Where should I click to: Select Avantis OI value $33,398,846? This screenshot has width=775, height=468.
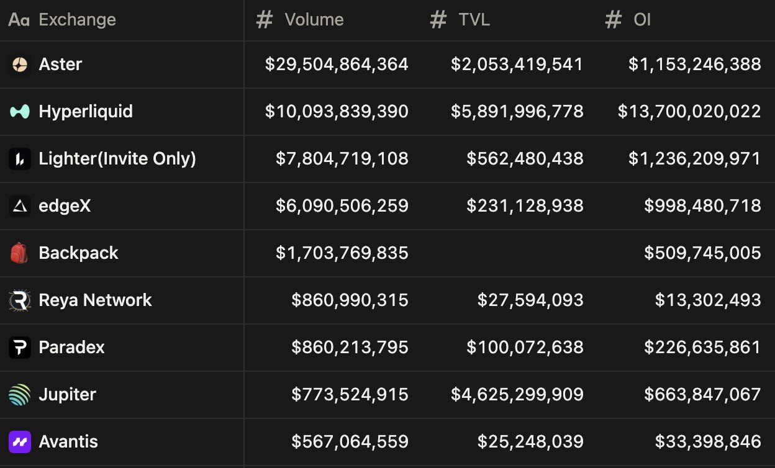coord(708,442)
